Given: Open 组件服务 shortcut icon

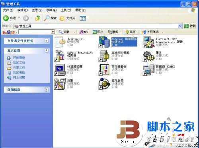Looking at the screenshot, I should (x=104, y=84).
